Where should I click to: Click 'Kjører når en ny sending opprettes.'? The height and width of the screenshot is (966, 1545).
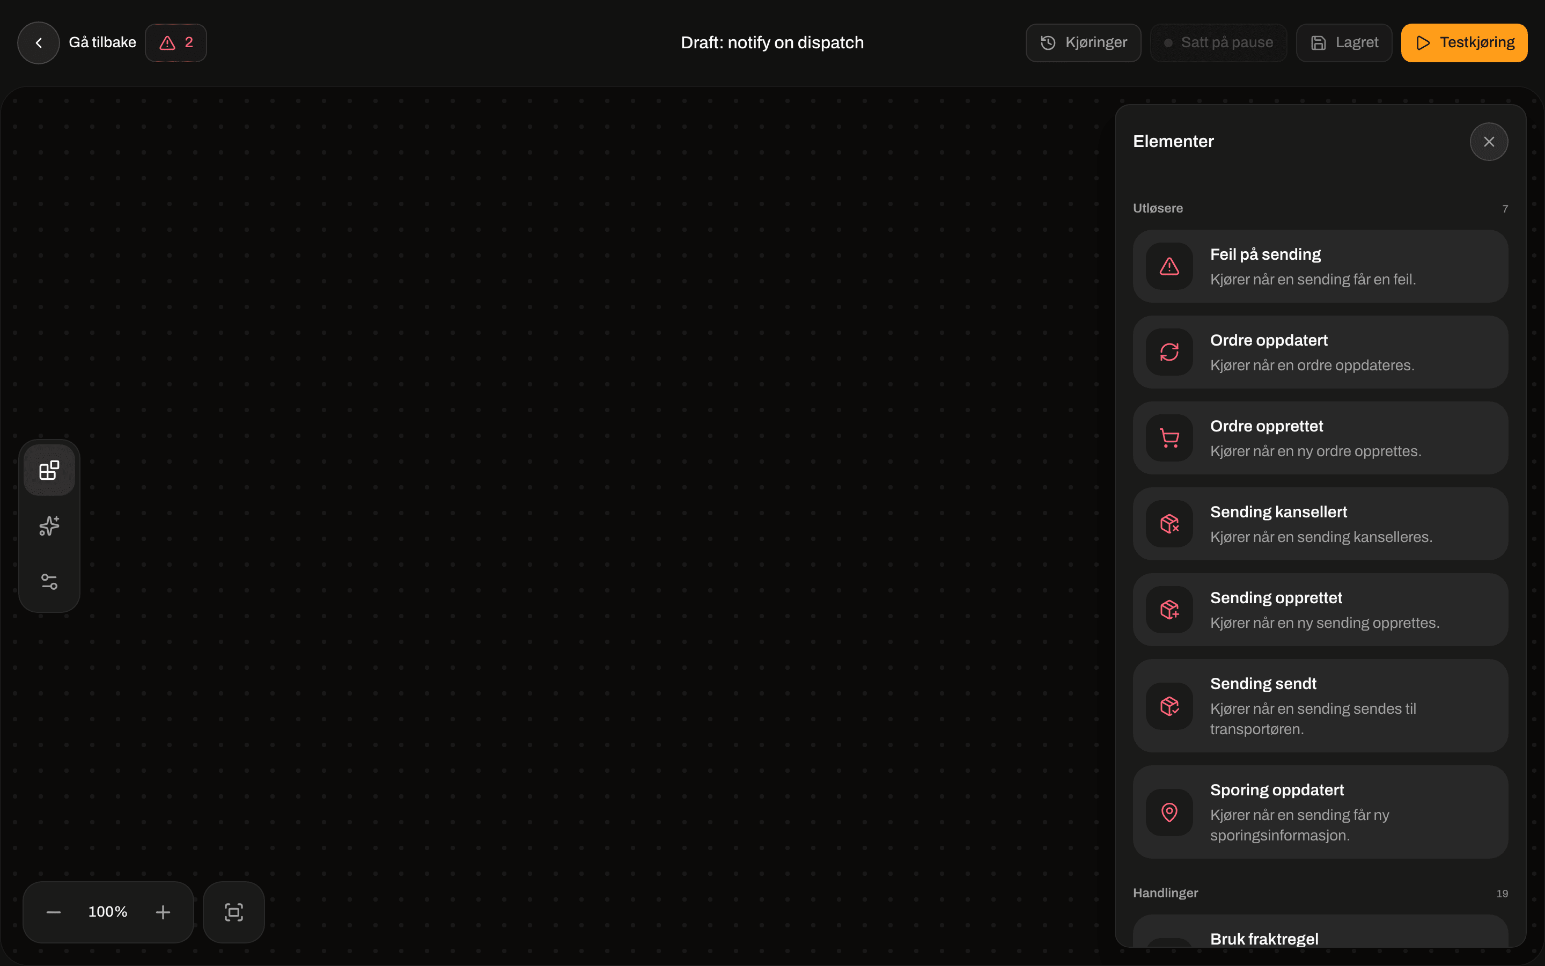coord(1325,623)
